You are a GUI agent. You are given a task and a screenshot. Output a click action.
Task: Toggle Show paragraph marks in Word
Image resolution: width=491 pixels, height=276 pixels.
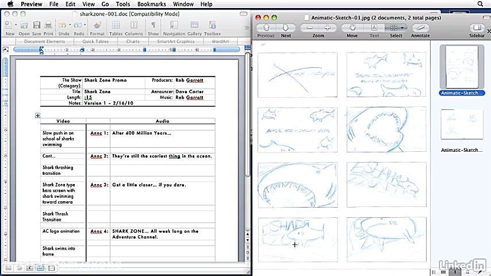(x=153, y=26)
